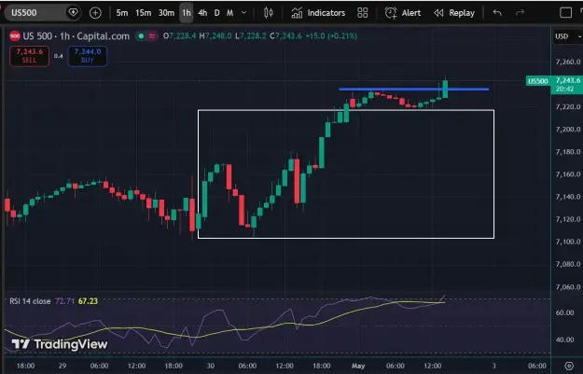Screen dimensions: 583x374
Task: Click the 7,260.0 price scale label
Action: [568, 62]
